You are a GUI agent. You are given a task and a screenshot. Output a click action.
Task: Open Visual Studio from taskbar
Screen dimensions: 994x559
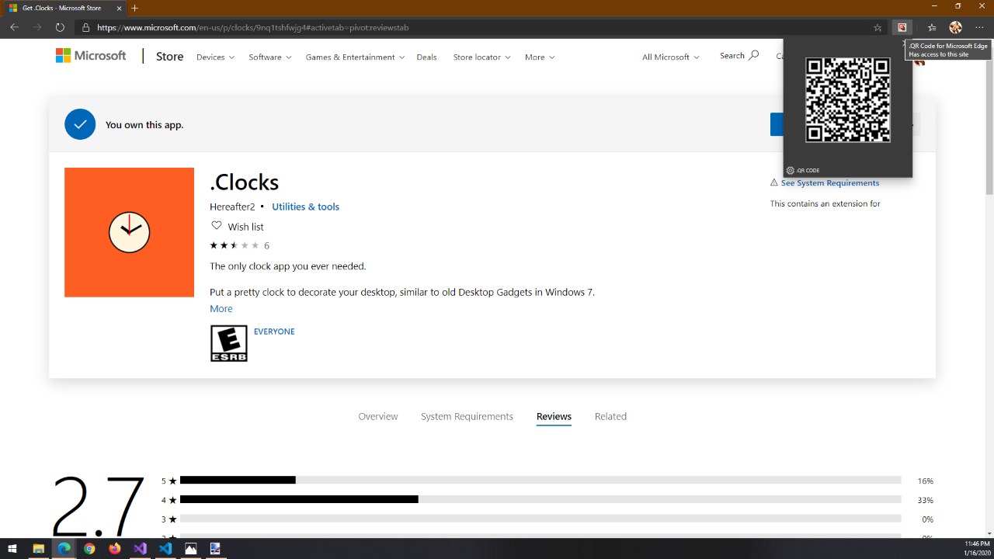[x=140, y=548]
